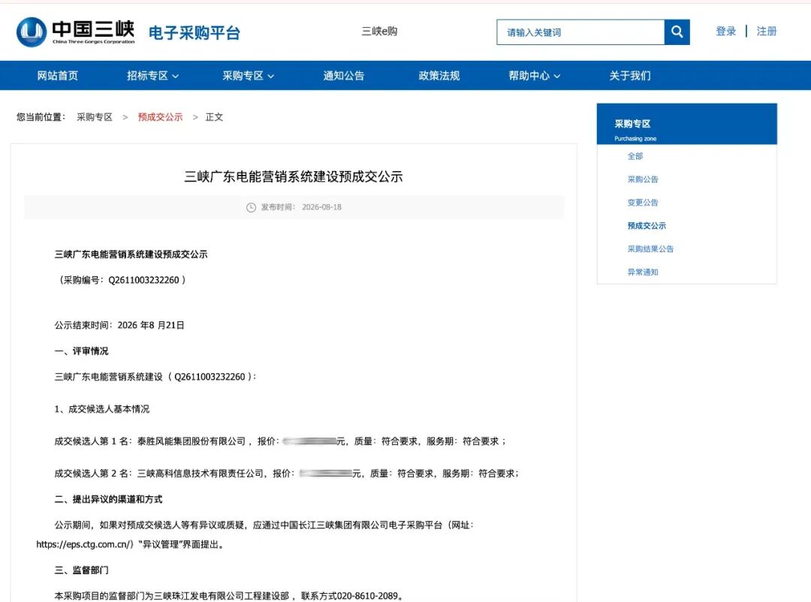Open the 注册 register link
The height and width of the screenshot is (602, 811).
pyautogui.click(x=767, y=32)
